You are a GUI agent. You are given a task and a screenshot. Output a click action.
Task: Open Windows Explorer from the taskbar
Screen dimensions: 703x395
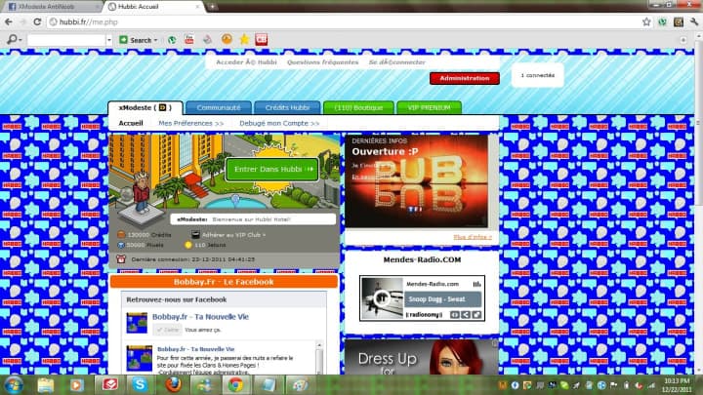click(45, 385)
